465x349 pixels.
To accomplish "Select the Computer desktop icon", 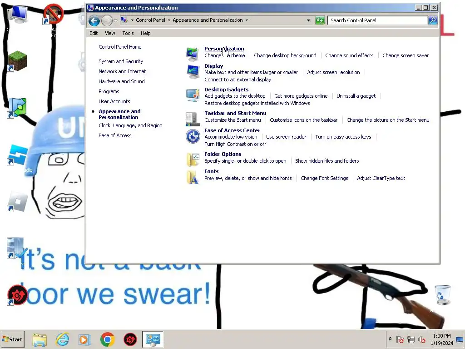I will coord(18,15).
